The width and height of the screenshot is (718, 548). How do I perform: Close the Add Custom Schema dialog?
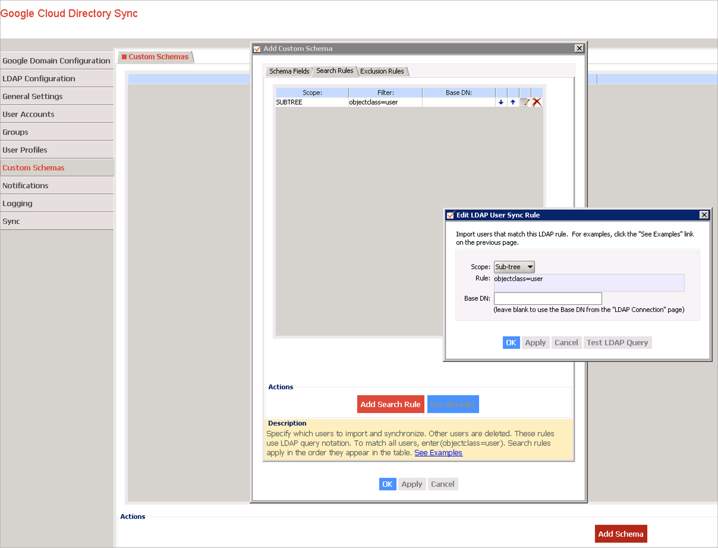(x=579, y=48)
